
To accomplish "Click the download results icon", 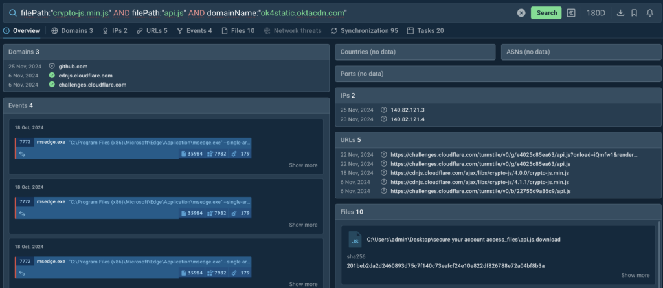I will (620, 13).
